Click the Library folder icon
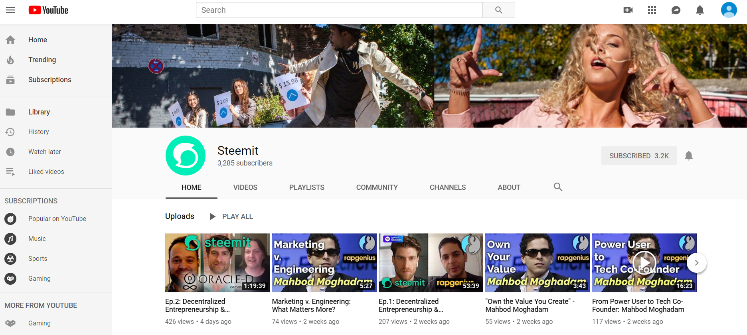Viewport: 747px width, 335px height. (x=10, y=112)
